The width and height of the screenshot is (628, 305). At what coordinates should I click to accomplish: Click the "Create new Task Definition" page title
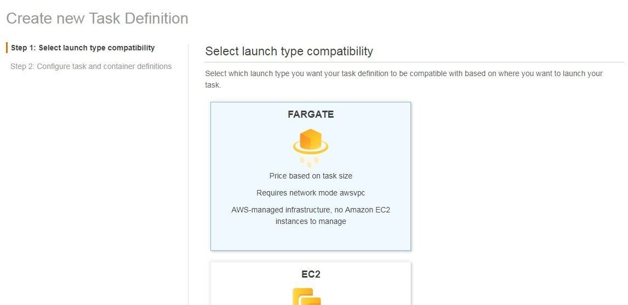(98, 19)
